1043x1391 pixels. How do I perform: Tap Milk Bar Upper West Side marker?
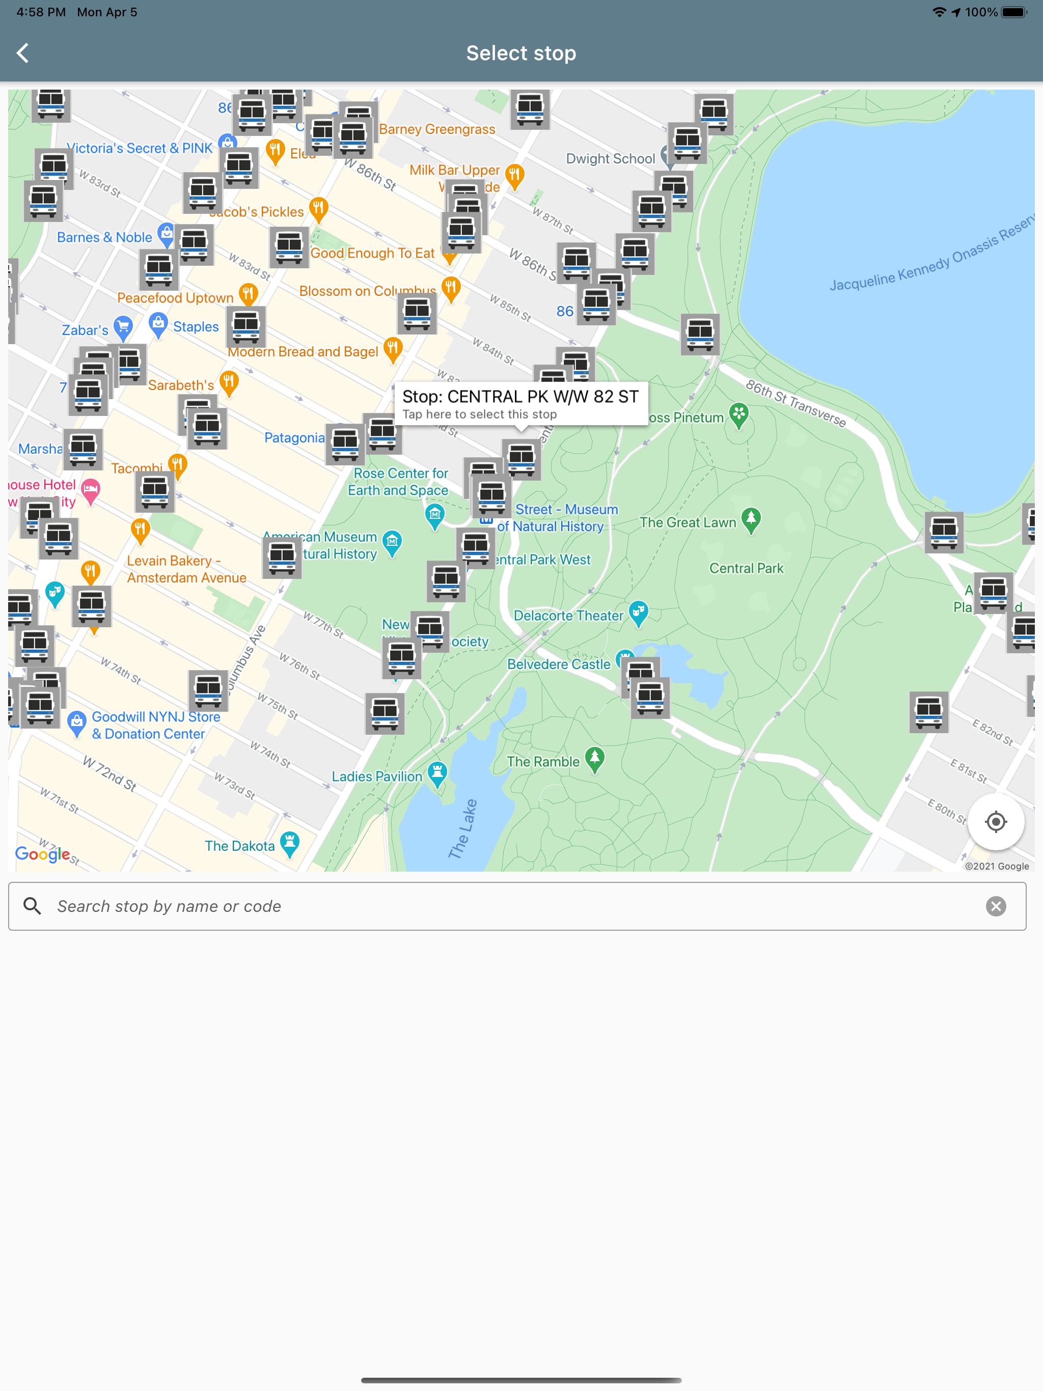(x=515, y=177)
